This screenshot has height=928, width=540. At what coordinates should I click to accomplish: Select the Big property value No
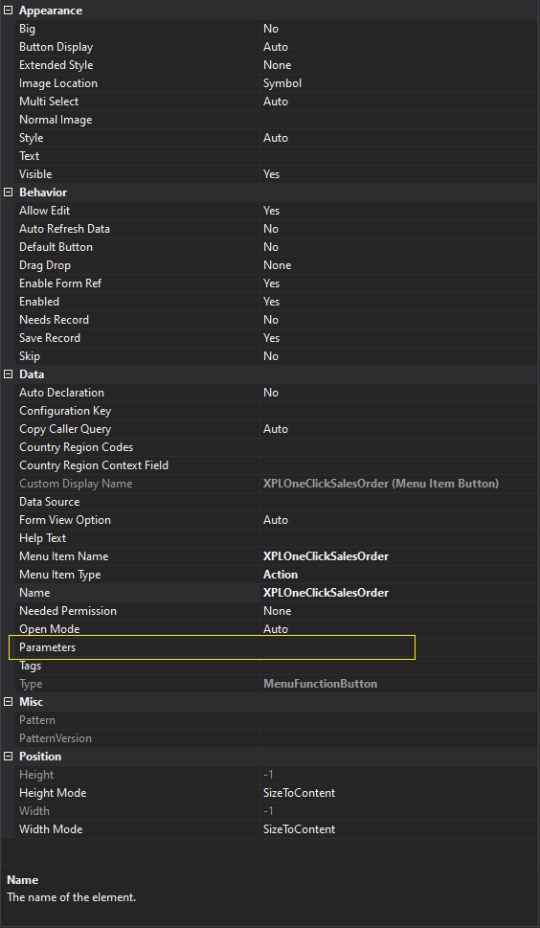(271, 29)
